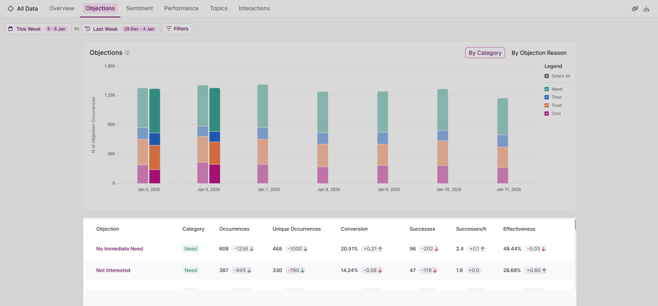Click the Filters lines icon
The height and width of the screenshot is (306, 658).
pyautogui.click(x=169, y=29)
